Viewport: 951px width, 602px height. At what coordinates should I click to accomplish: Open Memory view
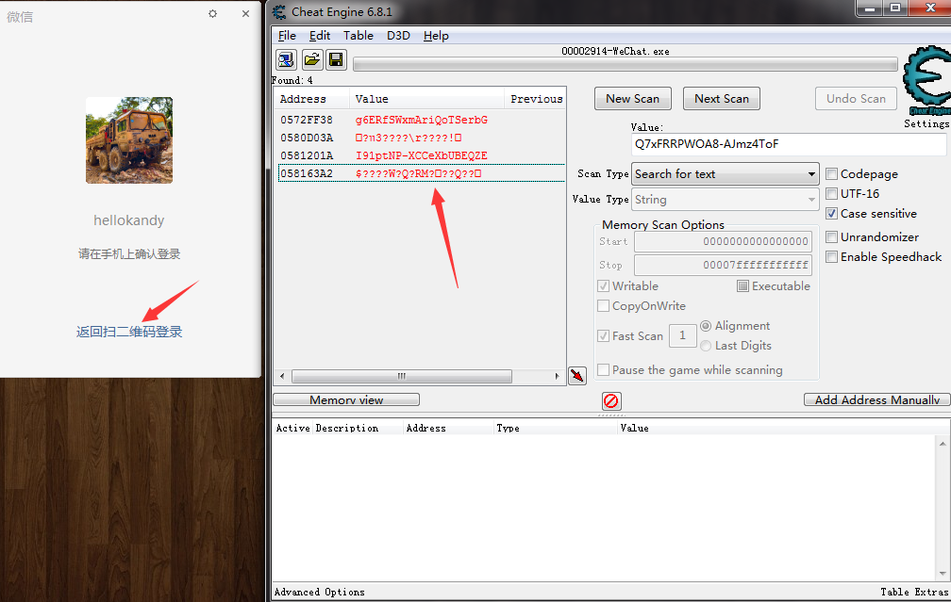(346, 399)
